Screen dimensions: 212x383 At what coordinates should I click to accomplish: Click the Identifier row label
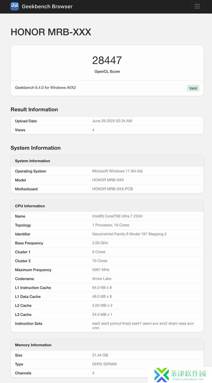[23, 234]
